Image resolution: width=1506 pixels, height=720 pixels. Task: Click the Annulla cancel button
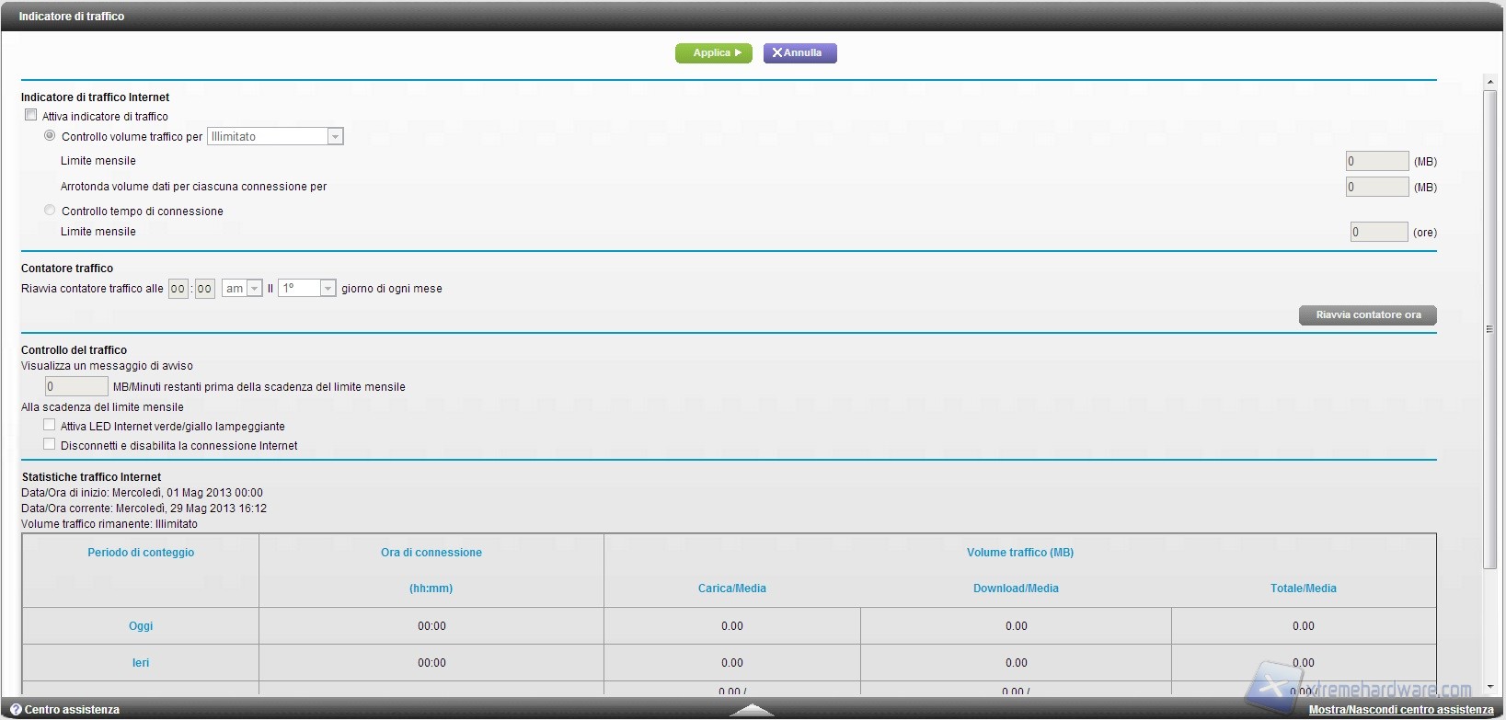[x=799, y=53]
